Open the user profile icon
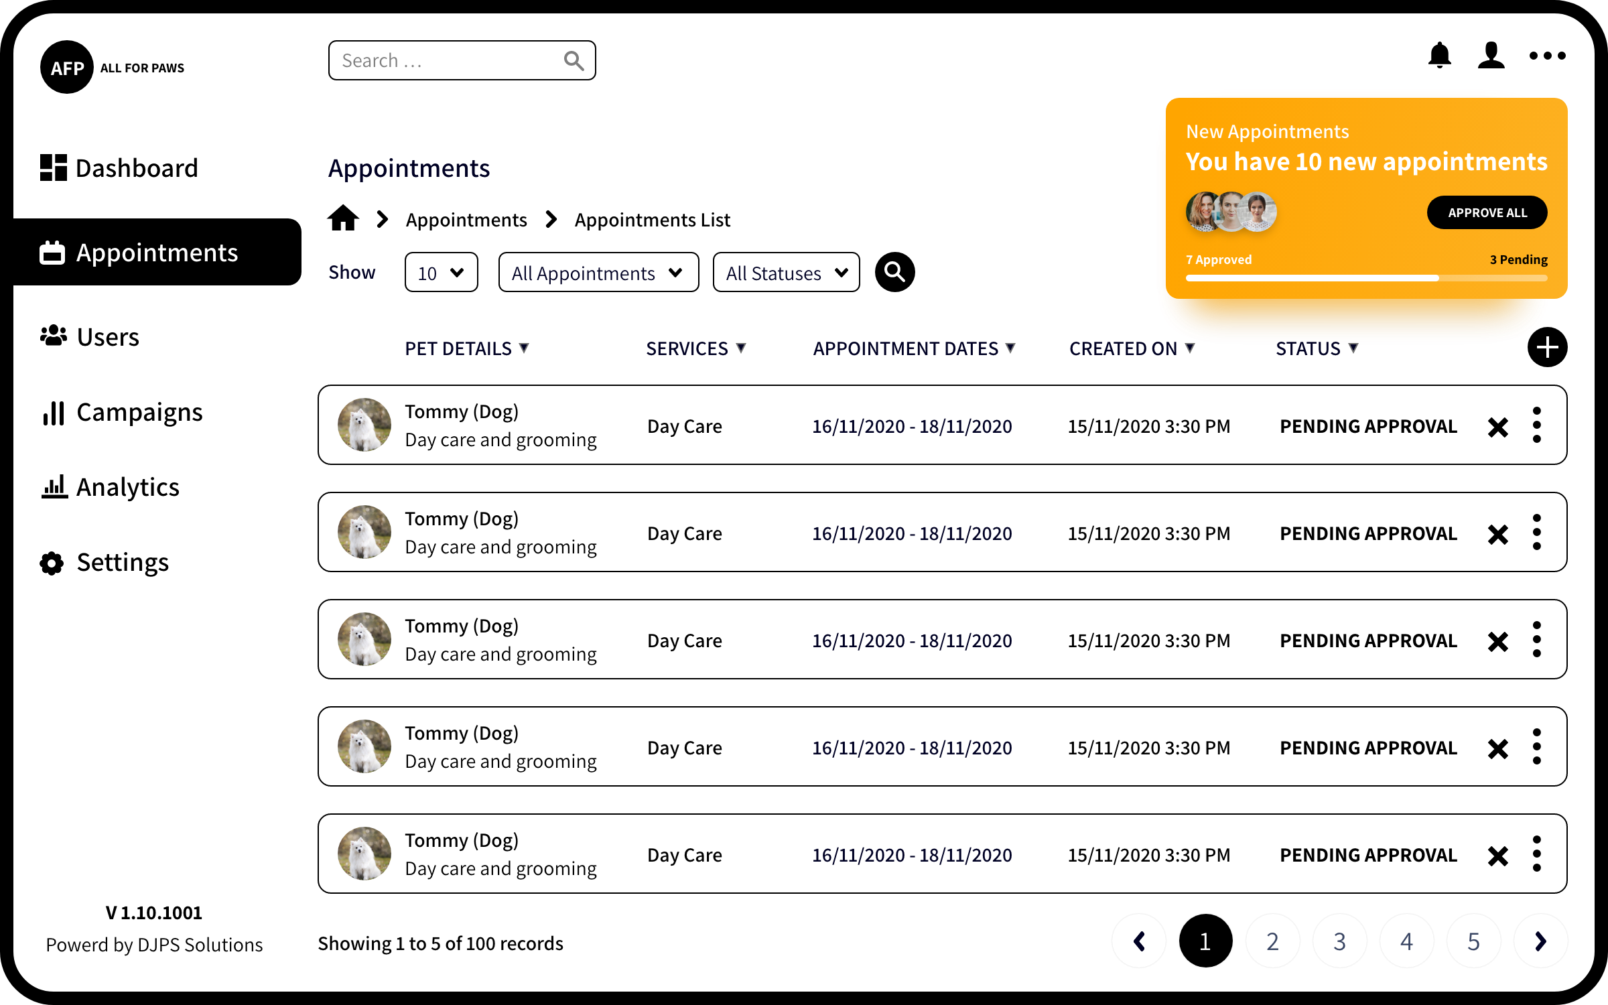The image size is (1608, 1005). 1491,55
